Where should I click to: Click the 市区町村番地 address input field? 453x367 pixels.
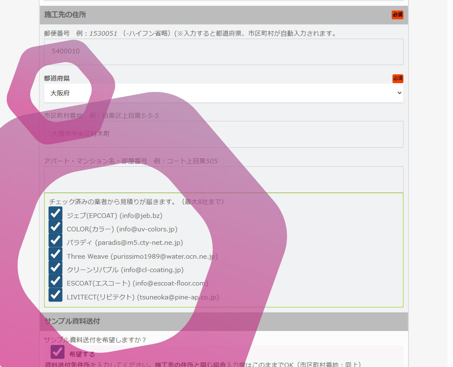click(x=224, y=134)
